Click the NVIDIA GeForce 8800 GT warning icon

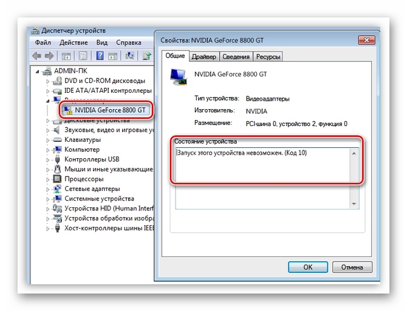68,110
